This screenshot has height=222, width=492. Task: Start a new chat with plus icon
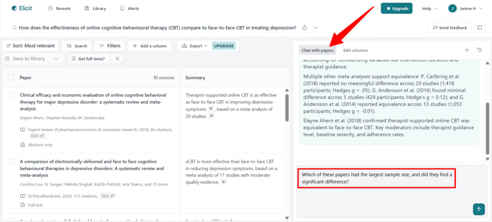pyautogui.click(x=467, y=50)
